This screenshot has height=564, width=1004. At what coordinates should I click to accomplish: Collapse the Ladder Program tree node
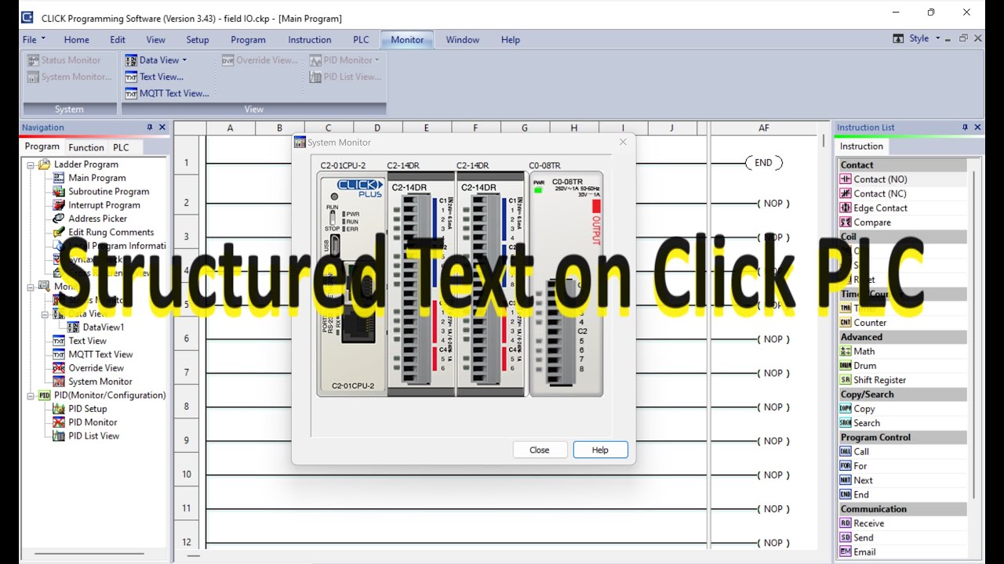31,164
